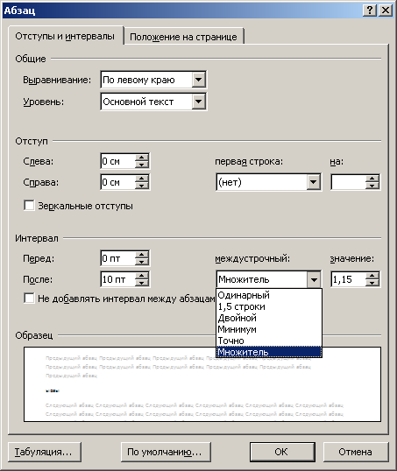Select the Отступы и интервалы tab
The image size is (397, 471).
(x=65, y=36)
